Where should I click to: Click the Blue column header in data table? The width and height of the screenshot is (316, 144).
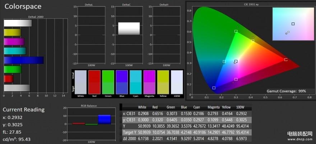184,107
